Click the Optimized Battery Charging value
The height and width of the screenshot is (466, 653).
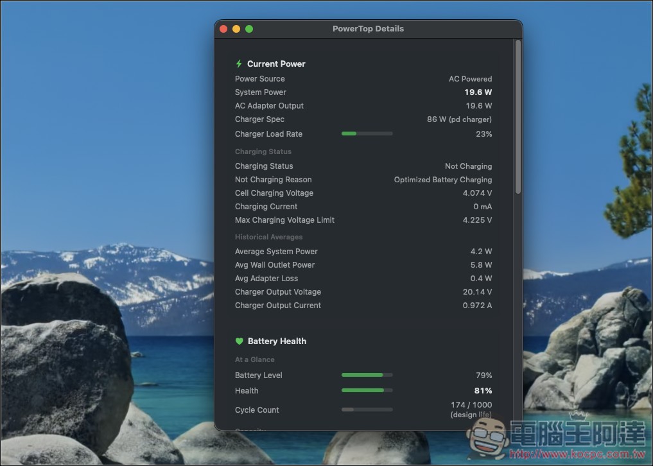coord(443,180)
